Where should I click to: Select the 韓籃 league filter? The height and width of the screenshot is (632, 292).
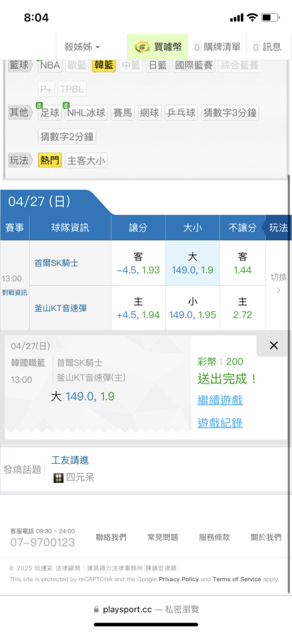104,65
